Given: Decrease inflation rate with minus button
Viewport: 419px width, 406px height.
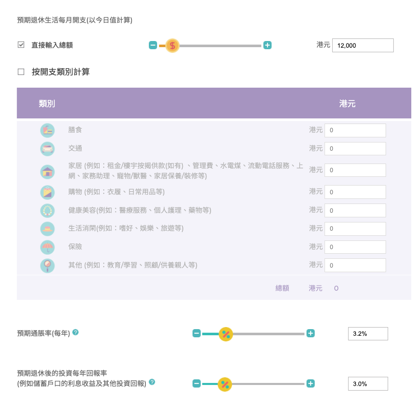Looking at the screenshot, I should tap(196, 334).
